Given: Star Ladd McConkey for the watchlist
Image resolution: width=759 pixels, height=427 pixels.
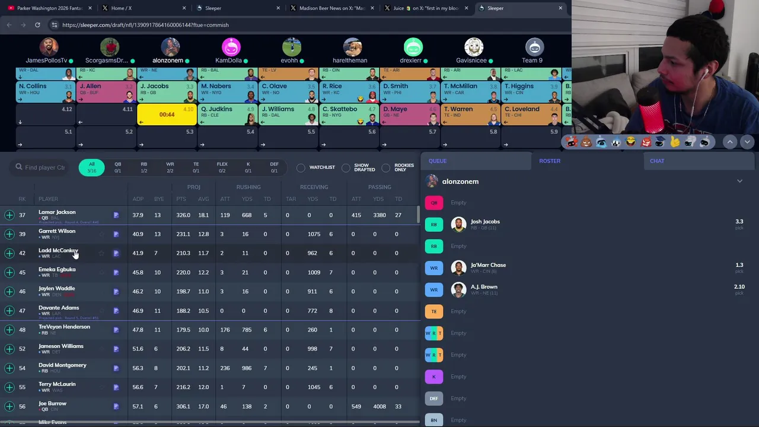Looking at the screenshot, I should 101,253.
